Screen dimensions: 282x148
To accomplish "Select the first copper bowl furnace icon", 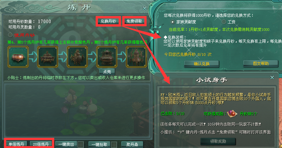I will tap(18, 57).
